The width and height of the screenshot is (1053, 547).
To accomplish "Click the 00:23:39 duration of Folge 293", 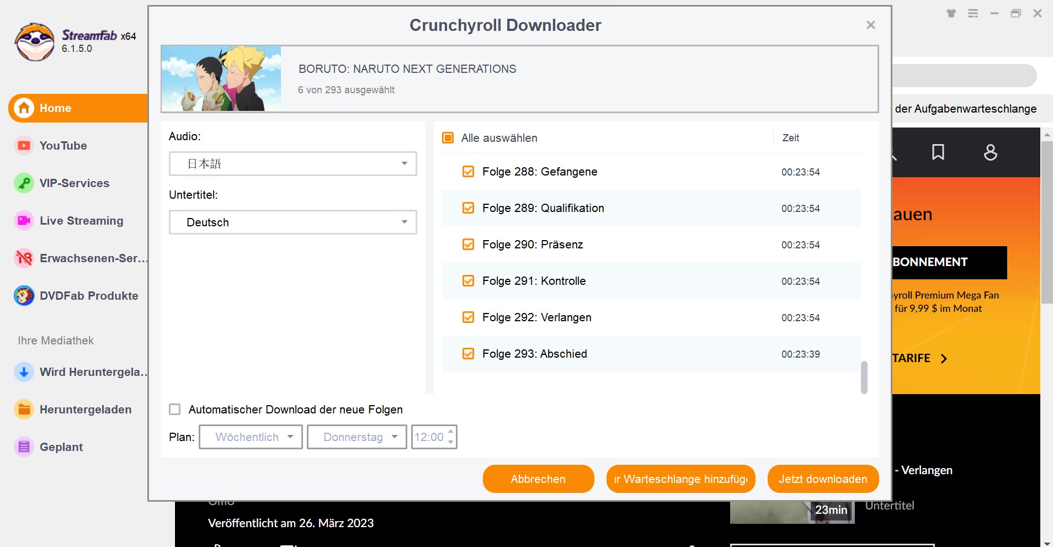I will pos(801,354).
